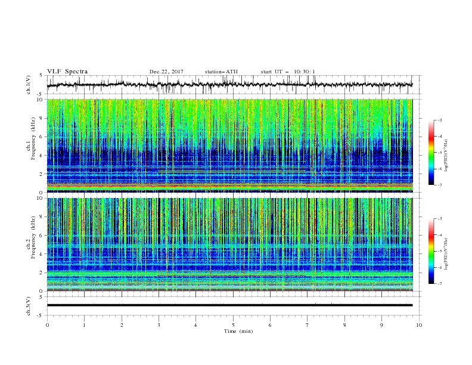Click time axis tick label "9"

tap(381, 325)
